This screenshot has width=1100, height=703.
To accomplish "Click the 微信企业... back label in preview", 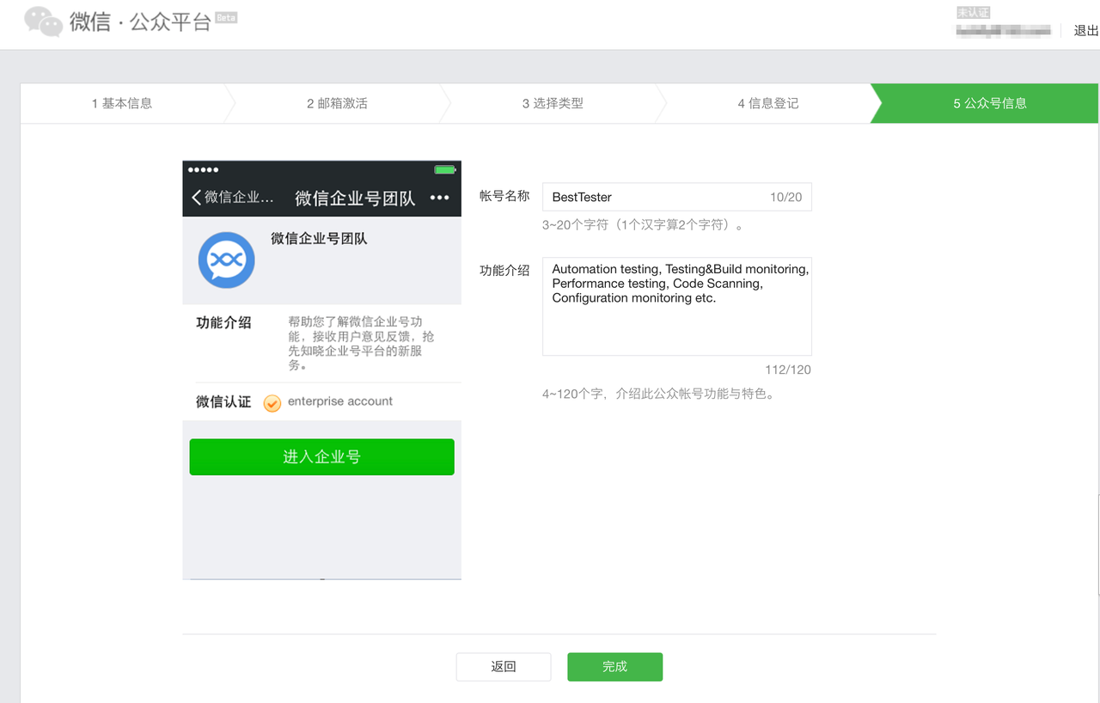I will [x=238, y=198].
